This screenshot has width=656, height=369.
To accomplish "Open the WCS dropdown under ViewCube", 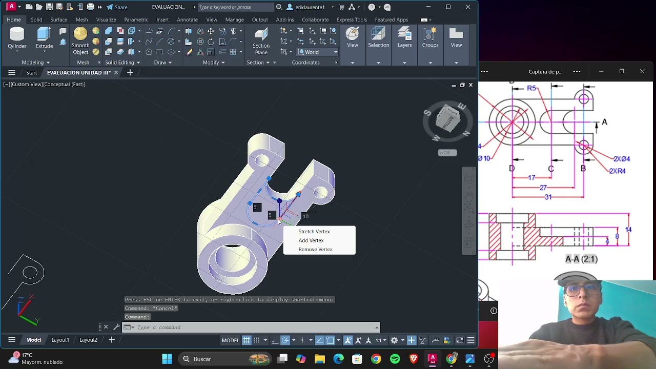I will click(x=447, y=152).
